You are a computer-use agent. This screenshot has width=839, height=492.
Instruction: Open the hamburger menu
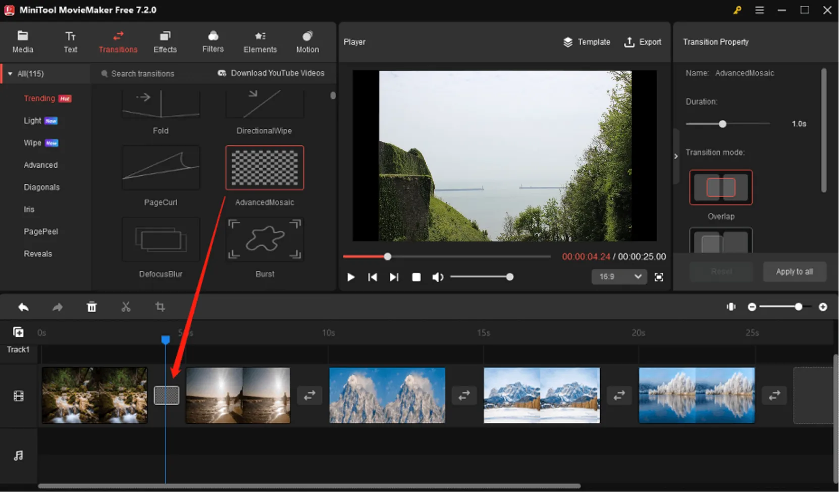[759, 10]
